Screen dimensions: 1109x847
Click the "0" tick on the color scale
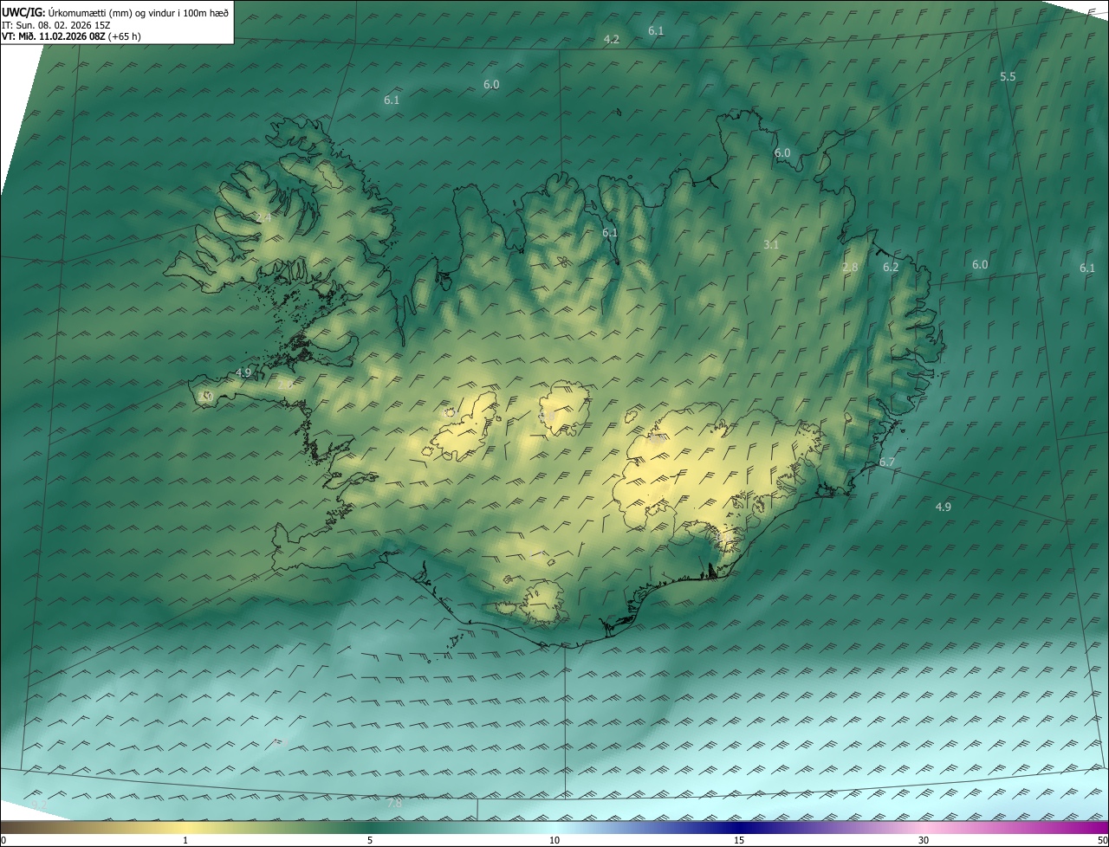pos(3,840)
